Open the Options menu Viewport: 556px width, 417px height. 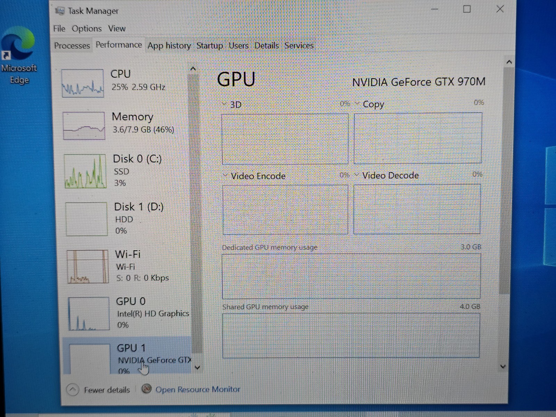click(87, 28)
